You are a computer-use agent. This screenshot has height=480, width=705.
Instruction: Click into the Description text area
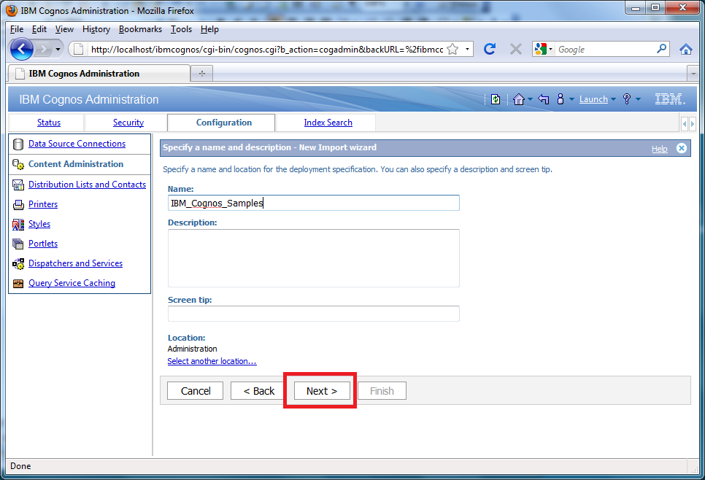pos(313,258)
